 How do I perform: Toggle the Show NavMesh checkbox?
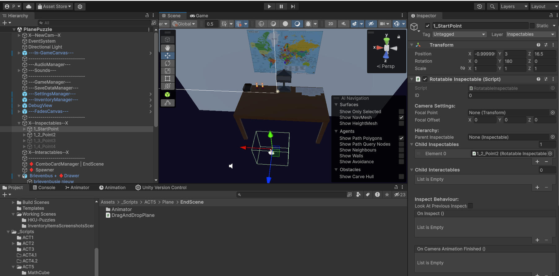pyautogui.click(x=401, y=118)
